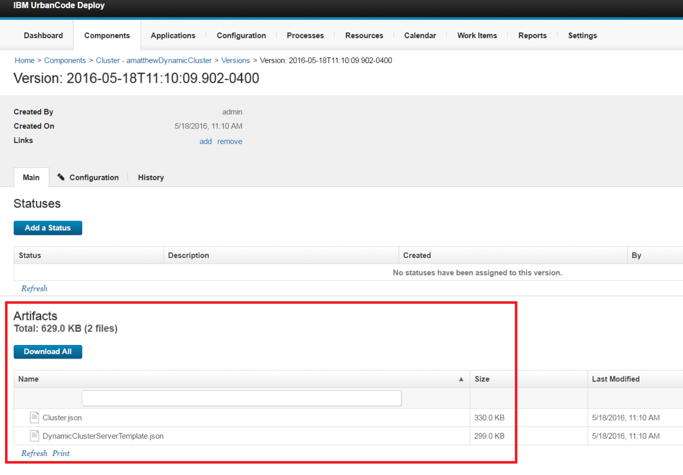
Task: Click the artifact name filter input box
Action: point(241,398)
